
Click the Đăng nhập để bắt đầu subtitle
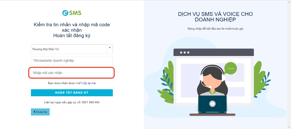(x=215, y=29)
